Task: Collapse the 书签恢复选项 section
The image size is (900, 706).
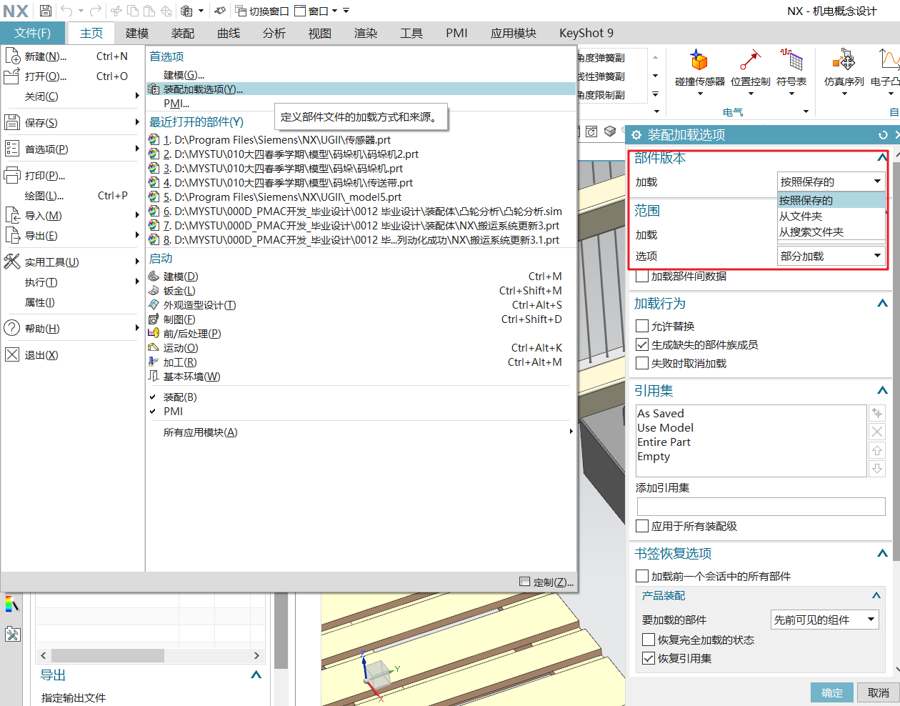Action: tap(883, 553)
